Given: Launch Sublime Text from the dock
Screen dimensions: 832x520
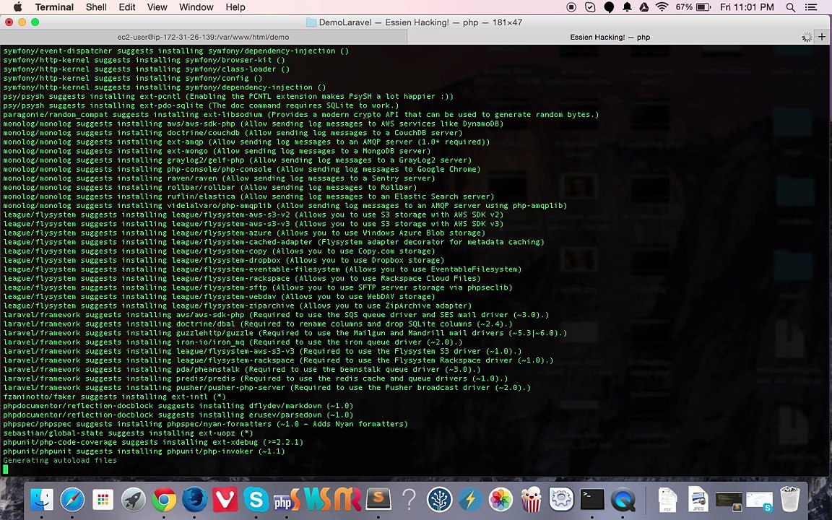Looking at the screenshot, I should pyautogui.click(x=378, y=499).
